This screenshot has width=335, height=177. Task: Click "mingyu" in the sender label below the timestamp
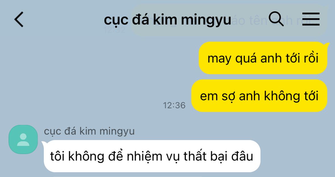[x=117, y=132]
